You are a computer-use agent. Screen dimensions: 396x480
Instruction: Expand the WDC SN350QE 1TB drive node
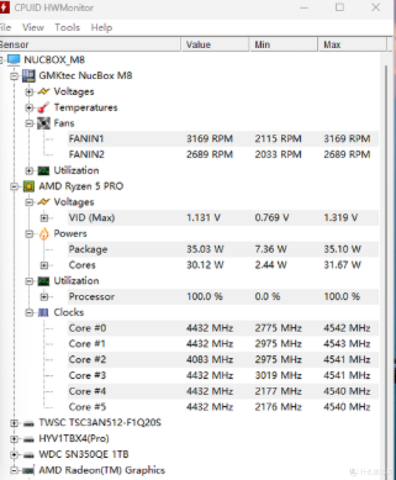point(14,455)
